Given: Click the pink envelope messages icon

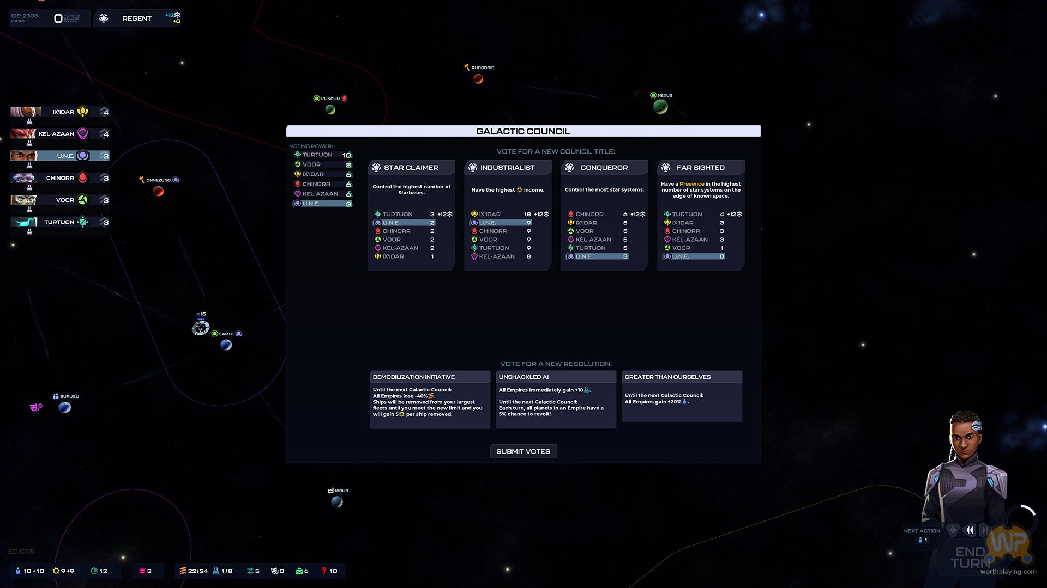Looking at the screenshot, I should coord(142,571).
